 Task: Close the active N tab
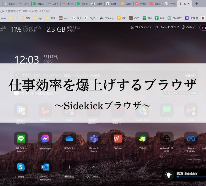tap(188, 4)
